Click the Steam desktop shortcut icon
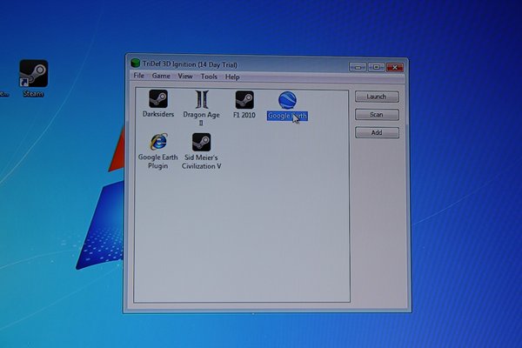This screenshot has width=522, height=348. [x=34, y=74]
